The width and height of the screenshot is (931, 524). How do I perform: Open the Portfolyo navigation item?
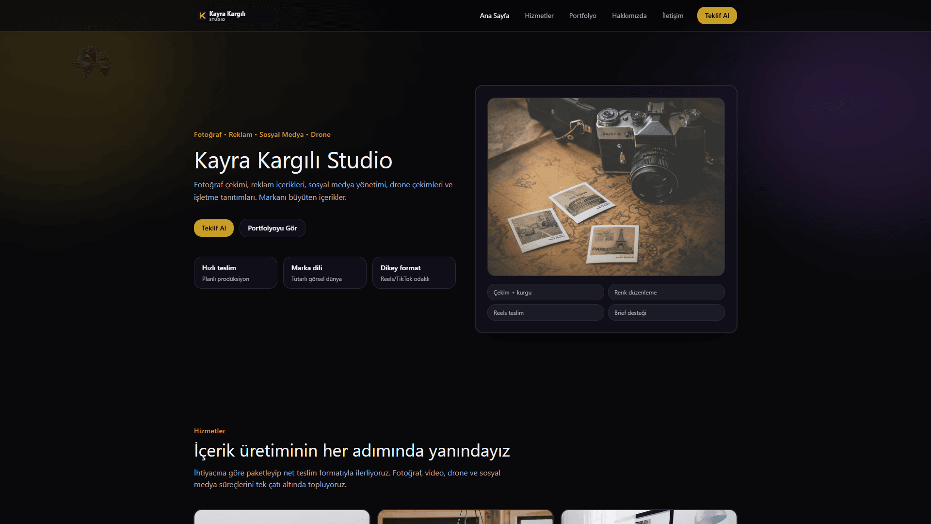coord(582,16)
